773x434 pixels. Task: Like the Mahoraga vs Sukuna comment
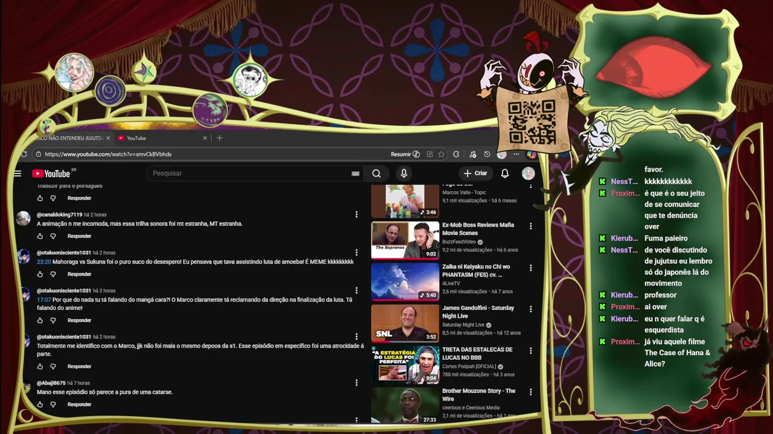point(40,274)
